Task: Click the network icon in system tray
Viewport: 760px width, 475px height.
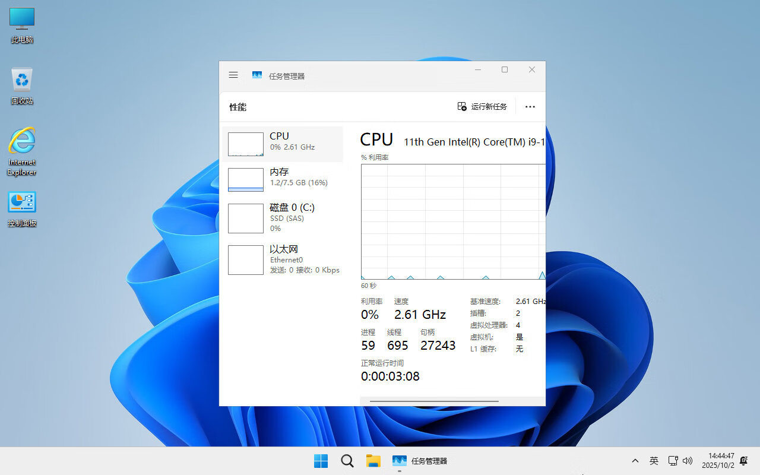Action: pos(673,460)
